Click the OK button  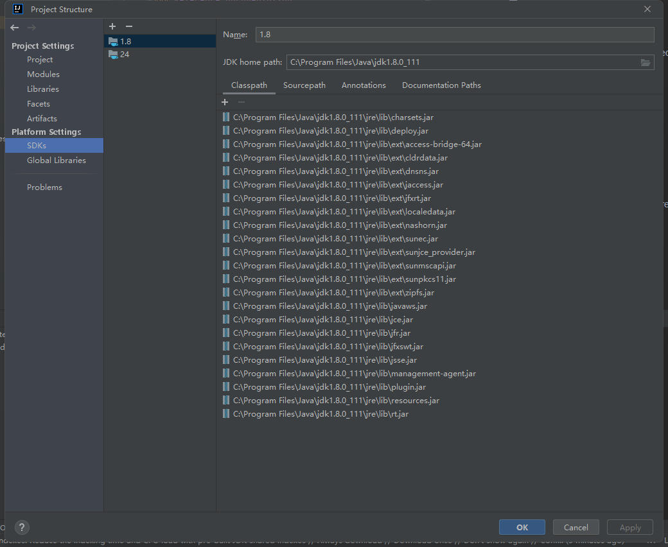pyautogui.click(x=522, y=526)
